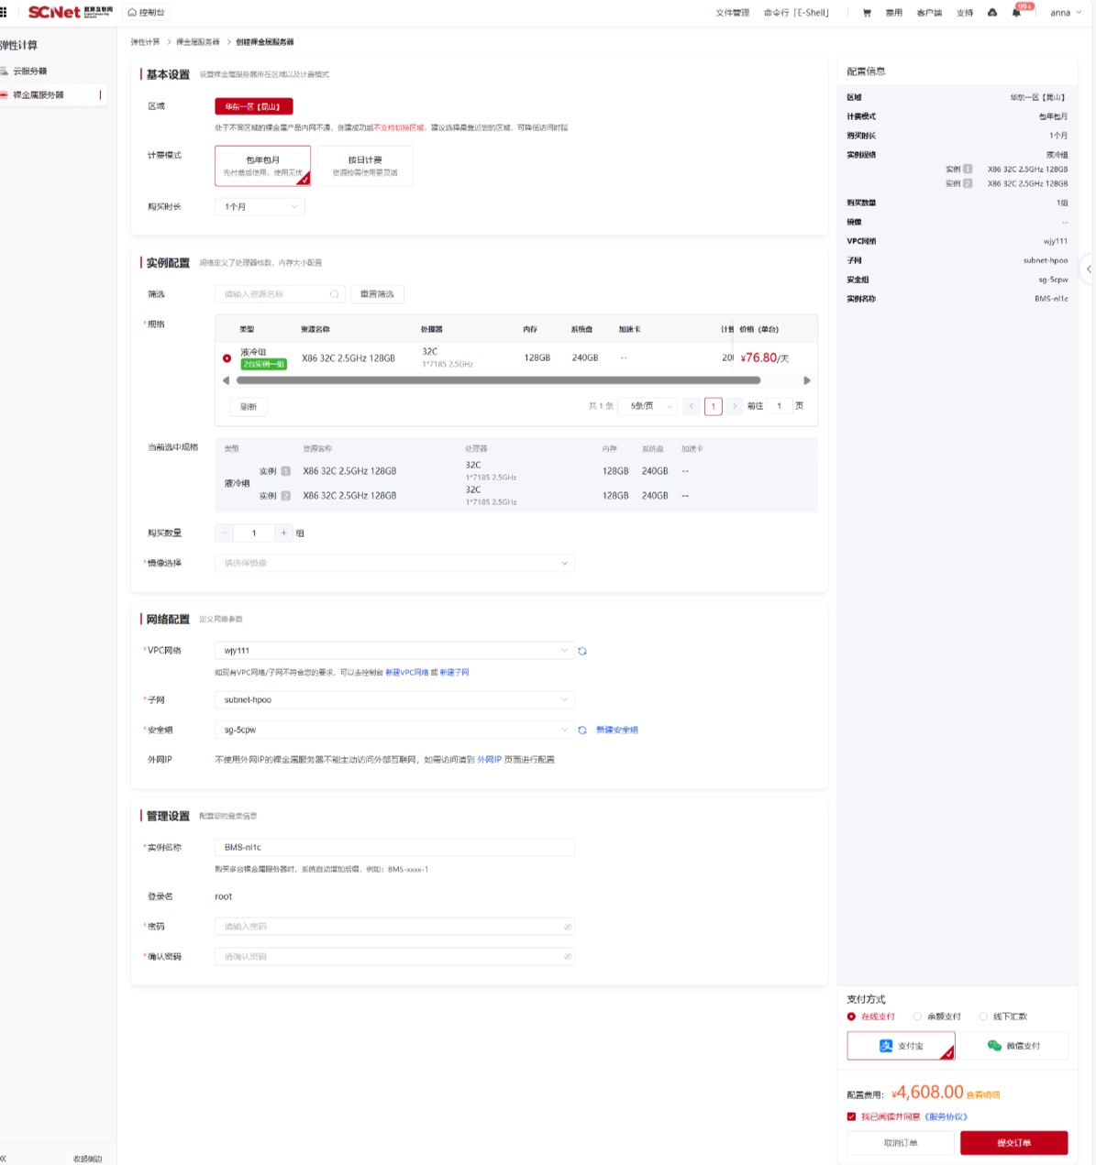The width and height of the screenshot is (1096, 1165).
Task: Refresh the VPC网络 list icon
Action: tap(582, 651)
